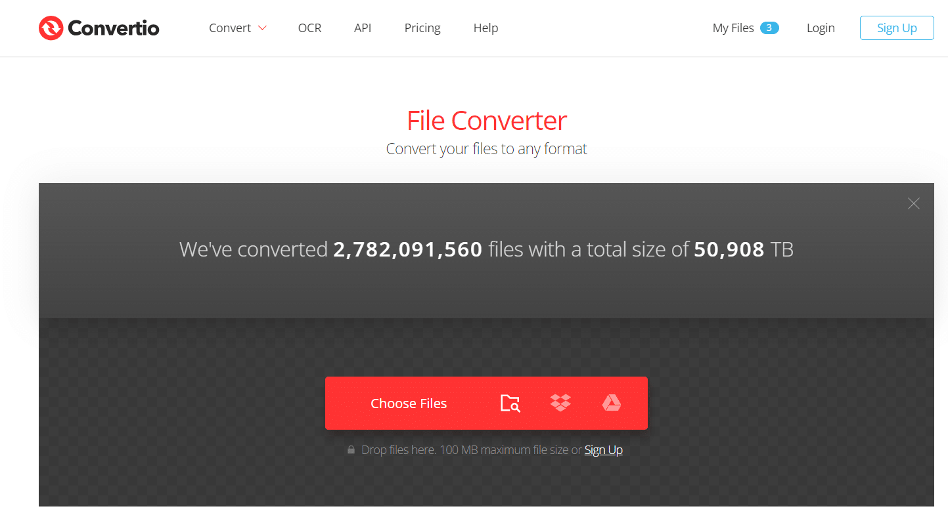Click the 50,908 total size value
948x517 pixels.
pos(729,249)
